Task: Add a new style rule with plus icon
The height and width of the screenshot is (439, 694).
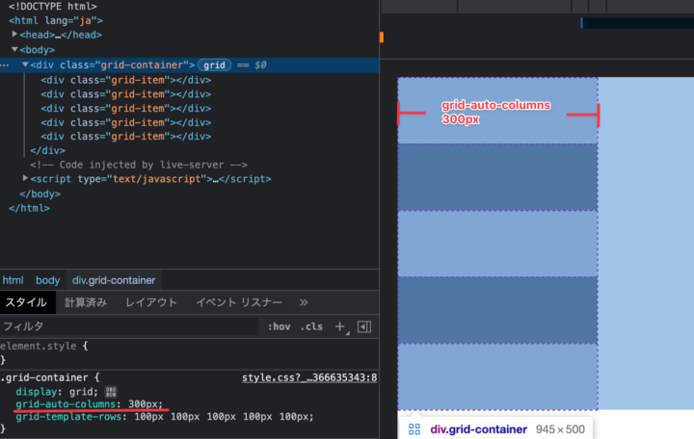Action: click(340, 326)
